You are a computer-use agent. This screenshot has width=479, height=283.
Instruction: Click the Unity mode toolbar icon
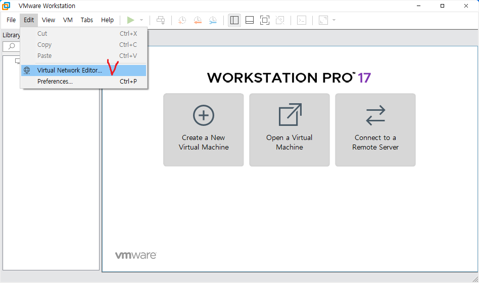pyautogui.click(x=280, y=20)
